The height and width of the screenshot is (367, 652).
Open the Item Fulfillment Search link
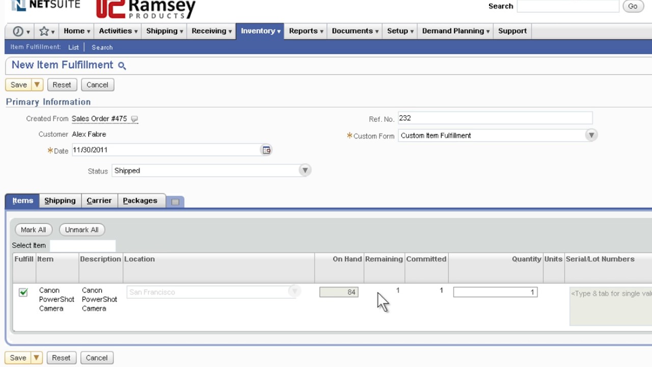click(x=102, y=47)
